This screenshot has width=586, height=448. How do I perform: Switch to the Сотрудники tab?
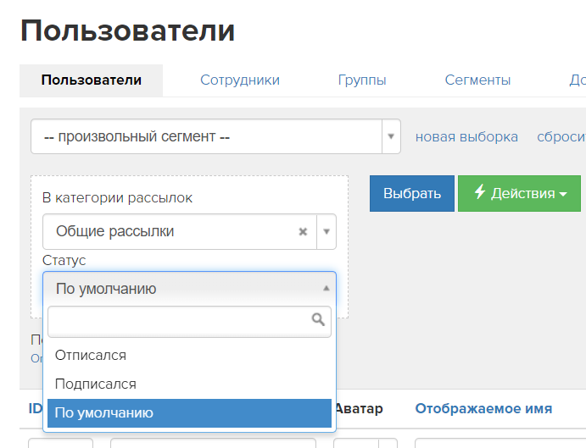pos(240,80)
